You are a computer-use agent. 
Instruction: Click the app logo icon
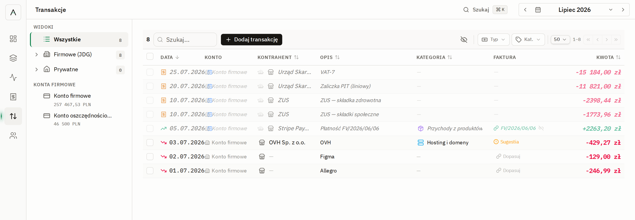tap(13, 13)
